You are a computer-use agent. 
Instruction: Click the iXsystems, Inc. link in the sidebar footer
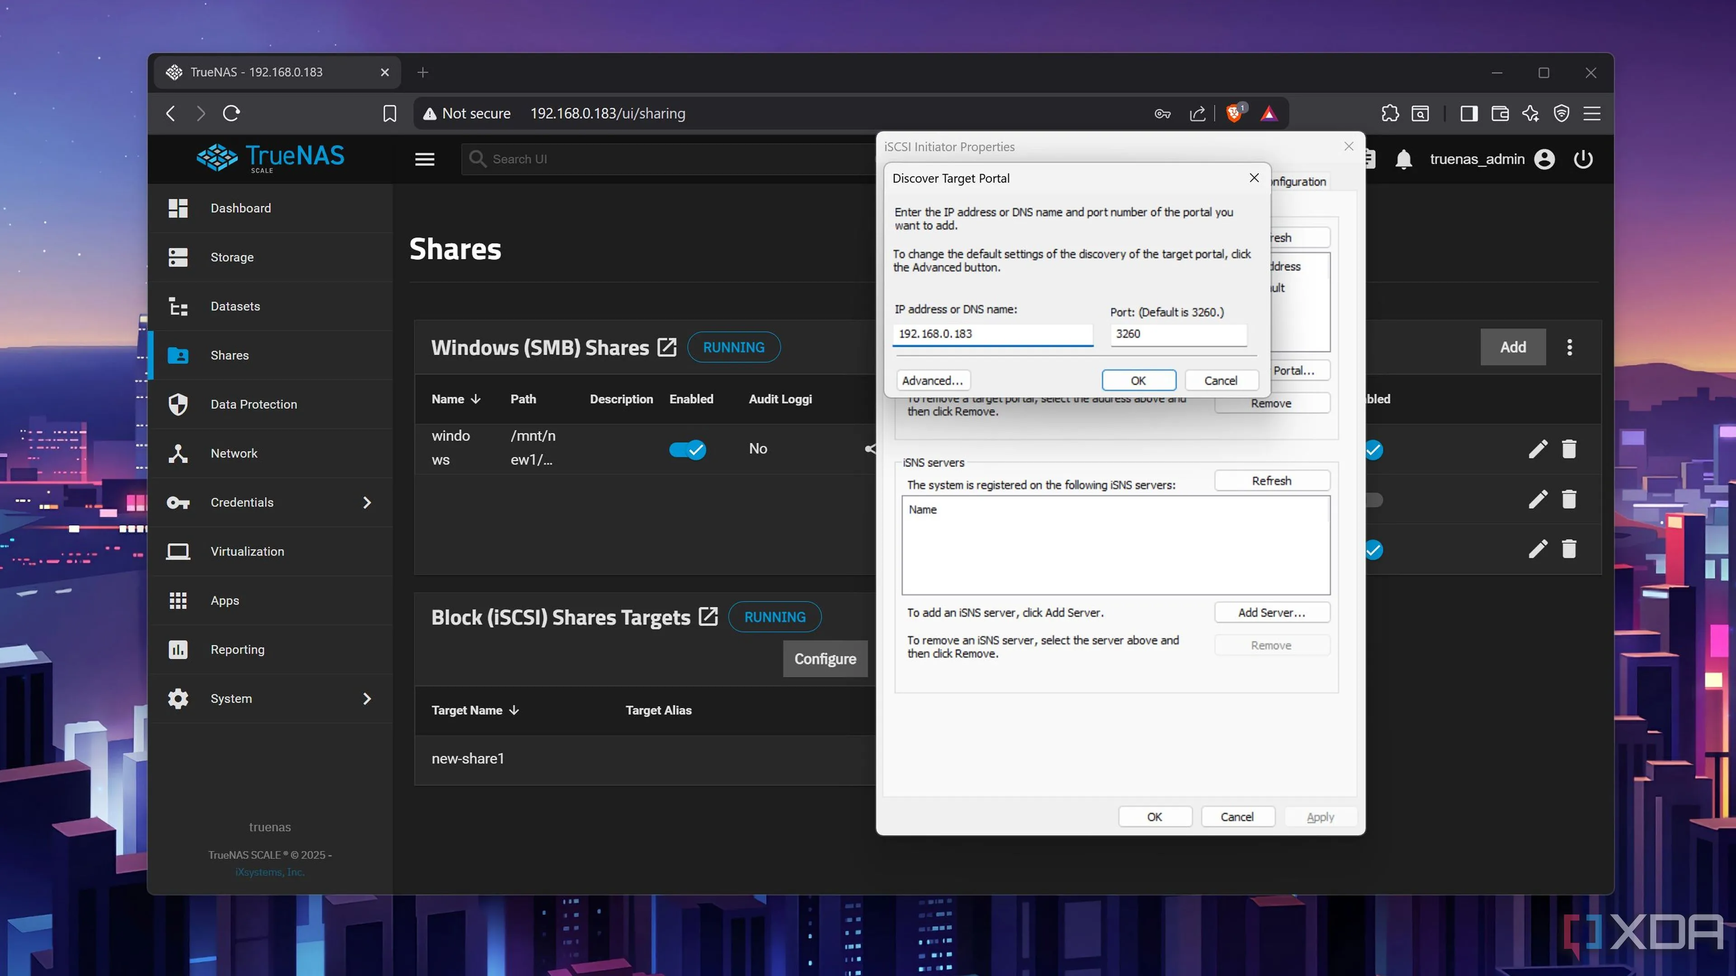coord(269,872)
